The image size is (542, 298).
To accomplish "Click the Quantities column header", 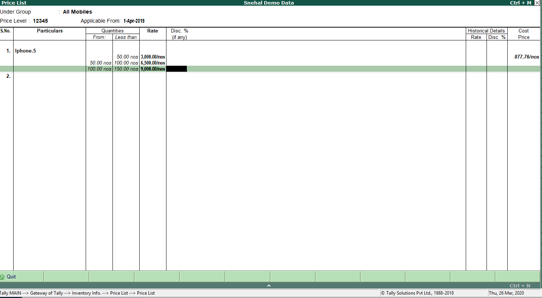I will point(112,31).
